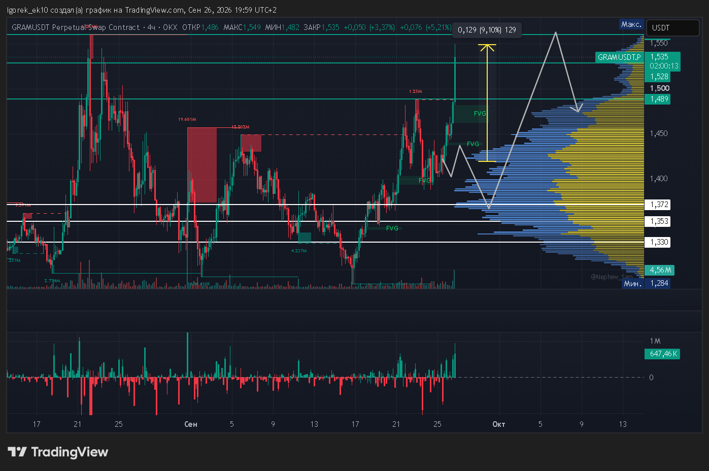Click the 02:00:13 candle countdown
This screenshot has width=709, height=471.
coord(664,66)
